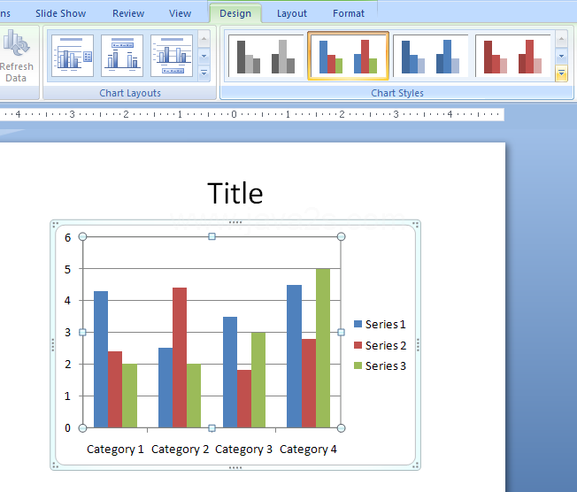Show next row of Chart Layouts
The image size is (577, 492).
click(x=204, y=57)
